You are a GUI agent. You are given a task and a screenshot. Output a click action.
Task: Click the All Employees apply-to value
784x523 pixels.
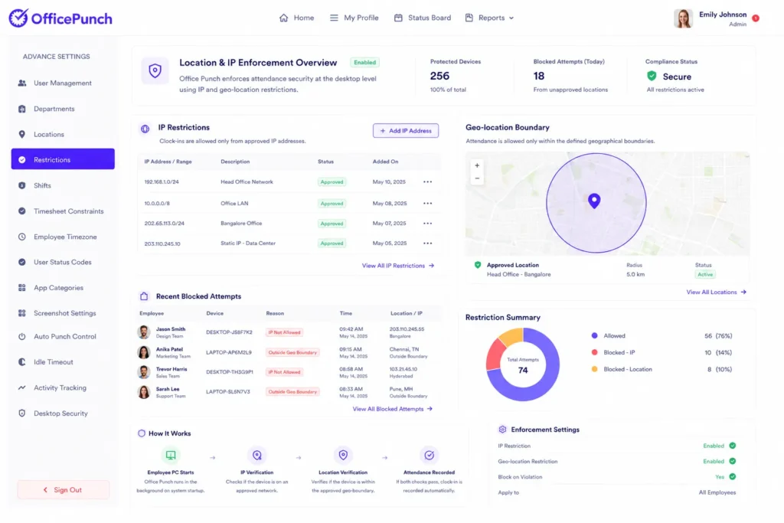point(717,492)
